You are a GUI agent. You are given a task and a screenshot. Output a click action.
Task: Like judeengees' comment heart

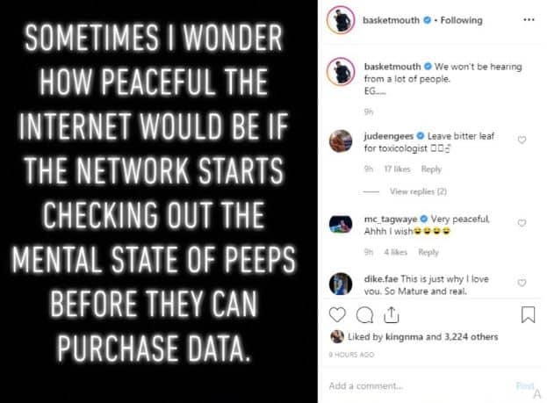click(x=522, y=140)
